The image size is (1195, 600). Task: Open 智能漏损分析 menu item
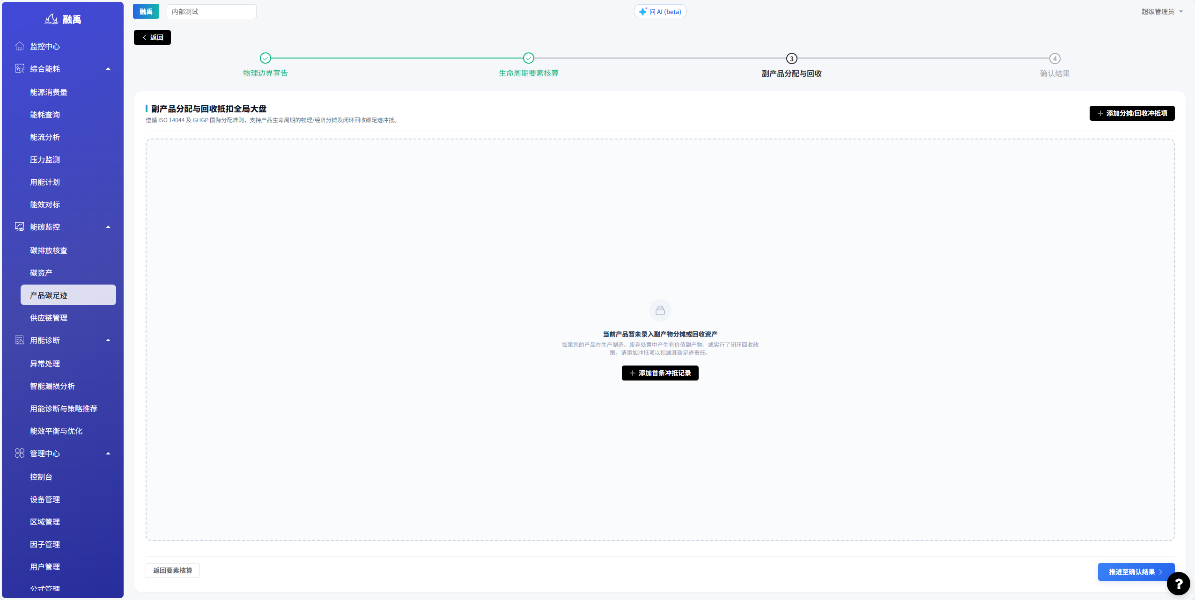(x=68, y=386)
